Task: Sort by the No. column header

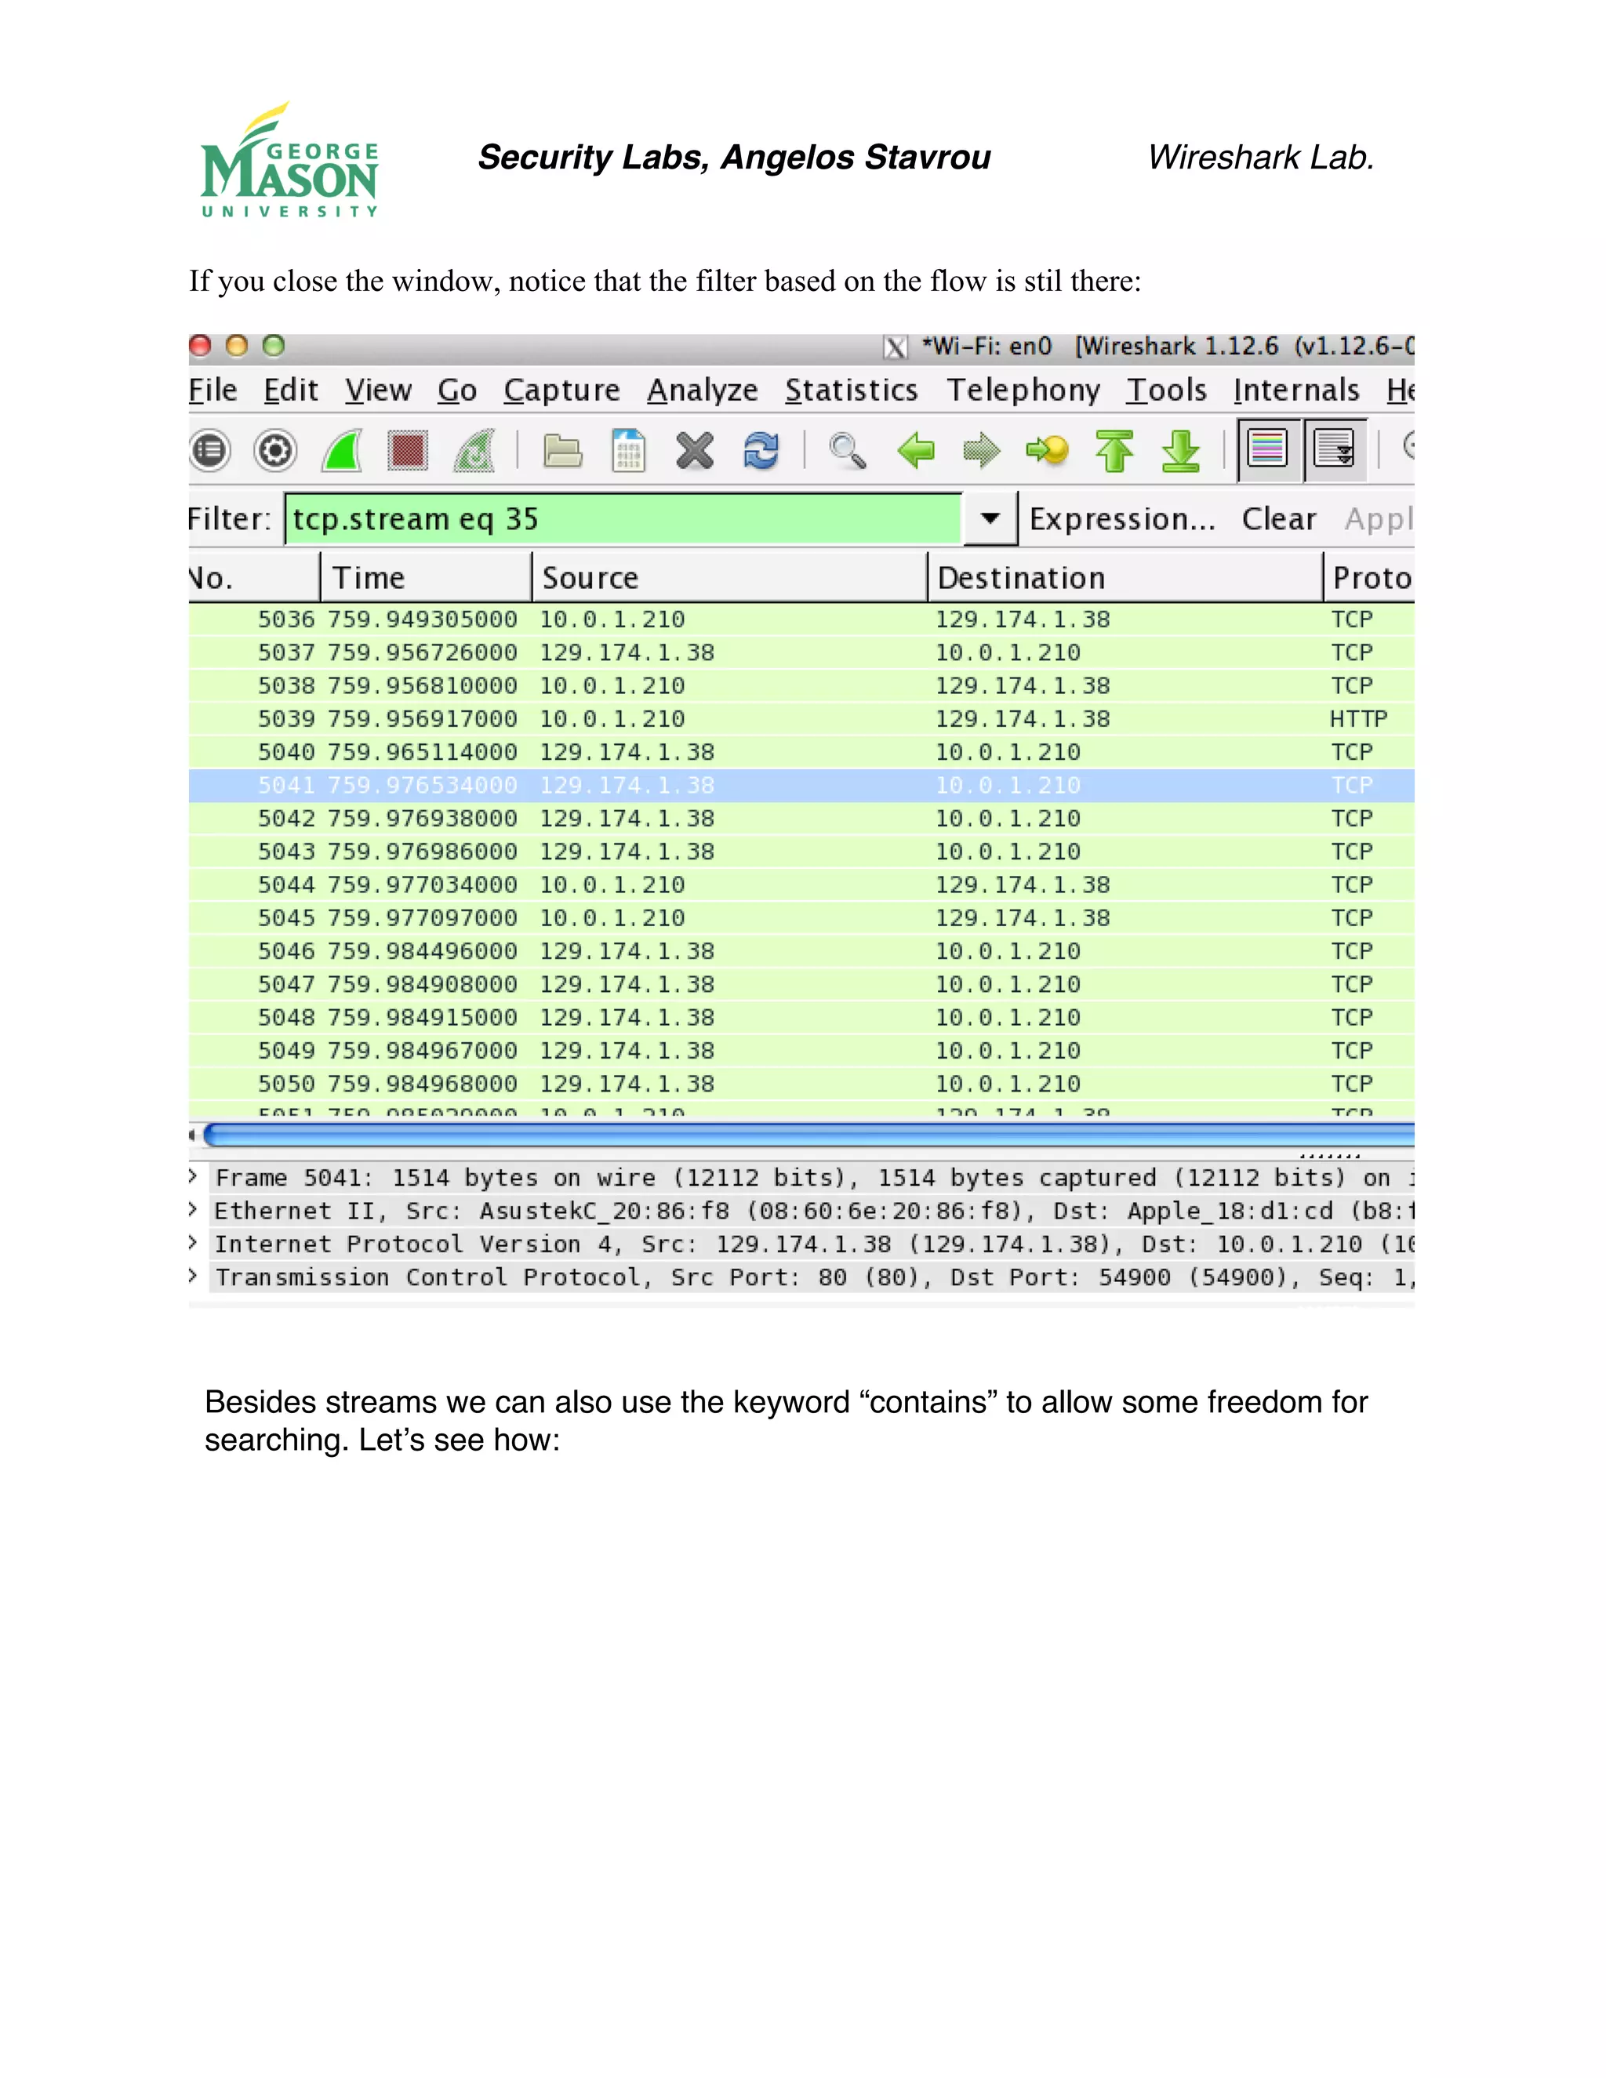Action: click(x=254, y=576)
